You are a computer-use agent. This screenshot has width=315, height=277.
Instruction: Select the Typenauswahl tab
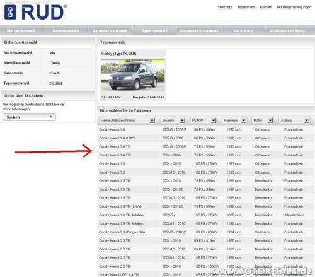pyautogui.click(x=154, y=31)
